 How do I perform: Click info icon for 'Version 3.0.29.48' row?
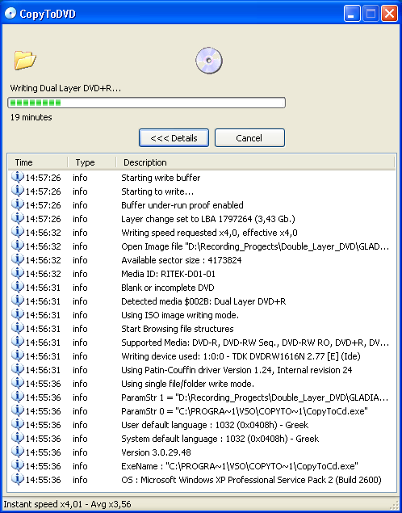(17, 452)
